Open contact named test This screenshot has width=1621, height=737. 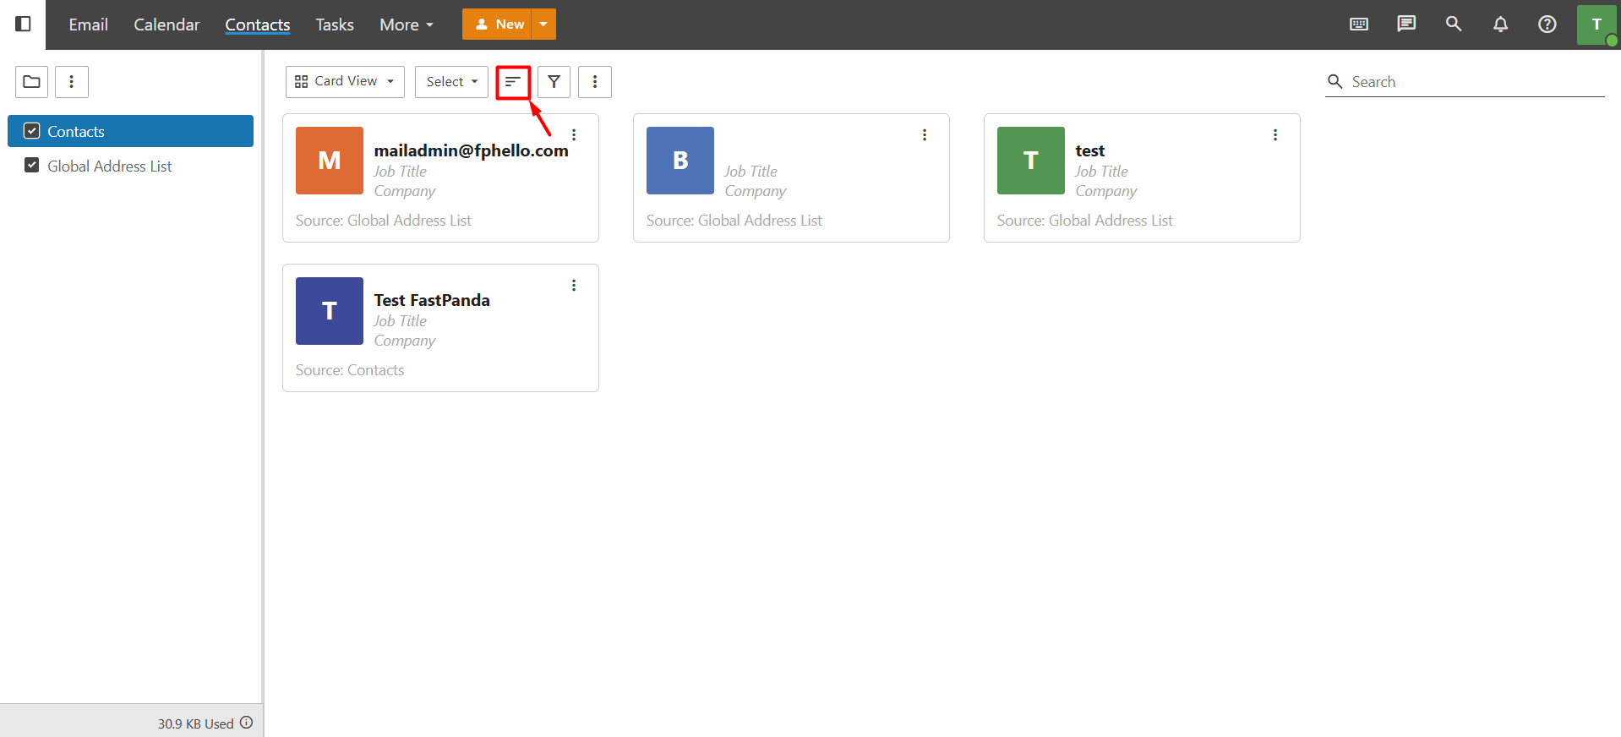tap(1089, 150)
